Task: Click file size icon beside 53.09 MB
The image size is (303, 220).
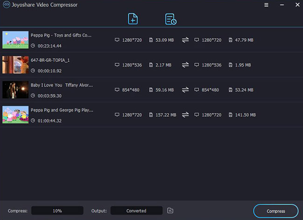Action: 151,40
